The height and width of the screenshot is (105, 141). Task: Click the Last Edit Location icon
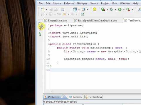(59, 14)
